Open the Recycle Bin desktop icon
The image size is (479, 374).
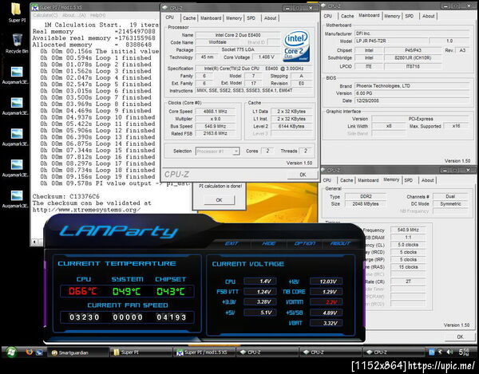[17, 43]
